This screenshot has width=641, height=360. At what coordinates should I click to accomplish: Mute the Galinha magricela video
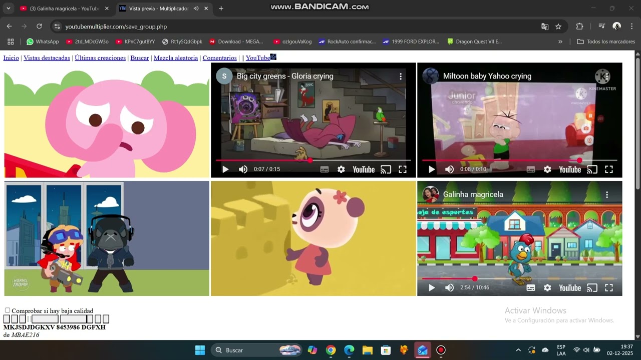pos(450,288)
